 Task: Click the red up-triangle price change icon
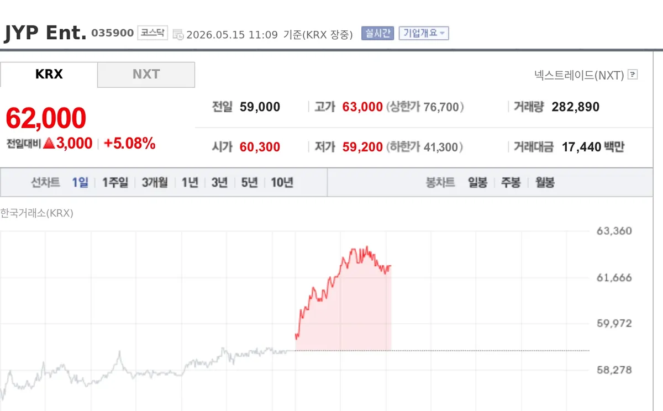pyautogui.click(x=49, y=144)
